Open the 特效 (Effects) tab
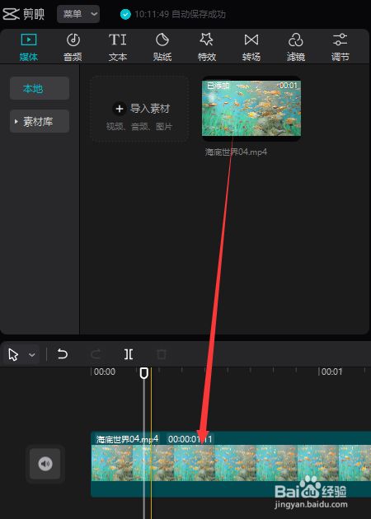Image resolution: width=371 pixels, height=519 pixels. (x=207, y=47)
